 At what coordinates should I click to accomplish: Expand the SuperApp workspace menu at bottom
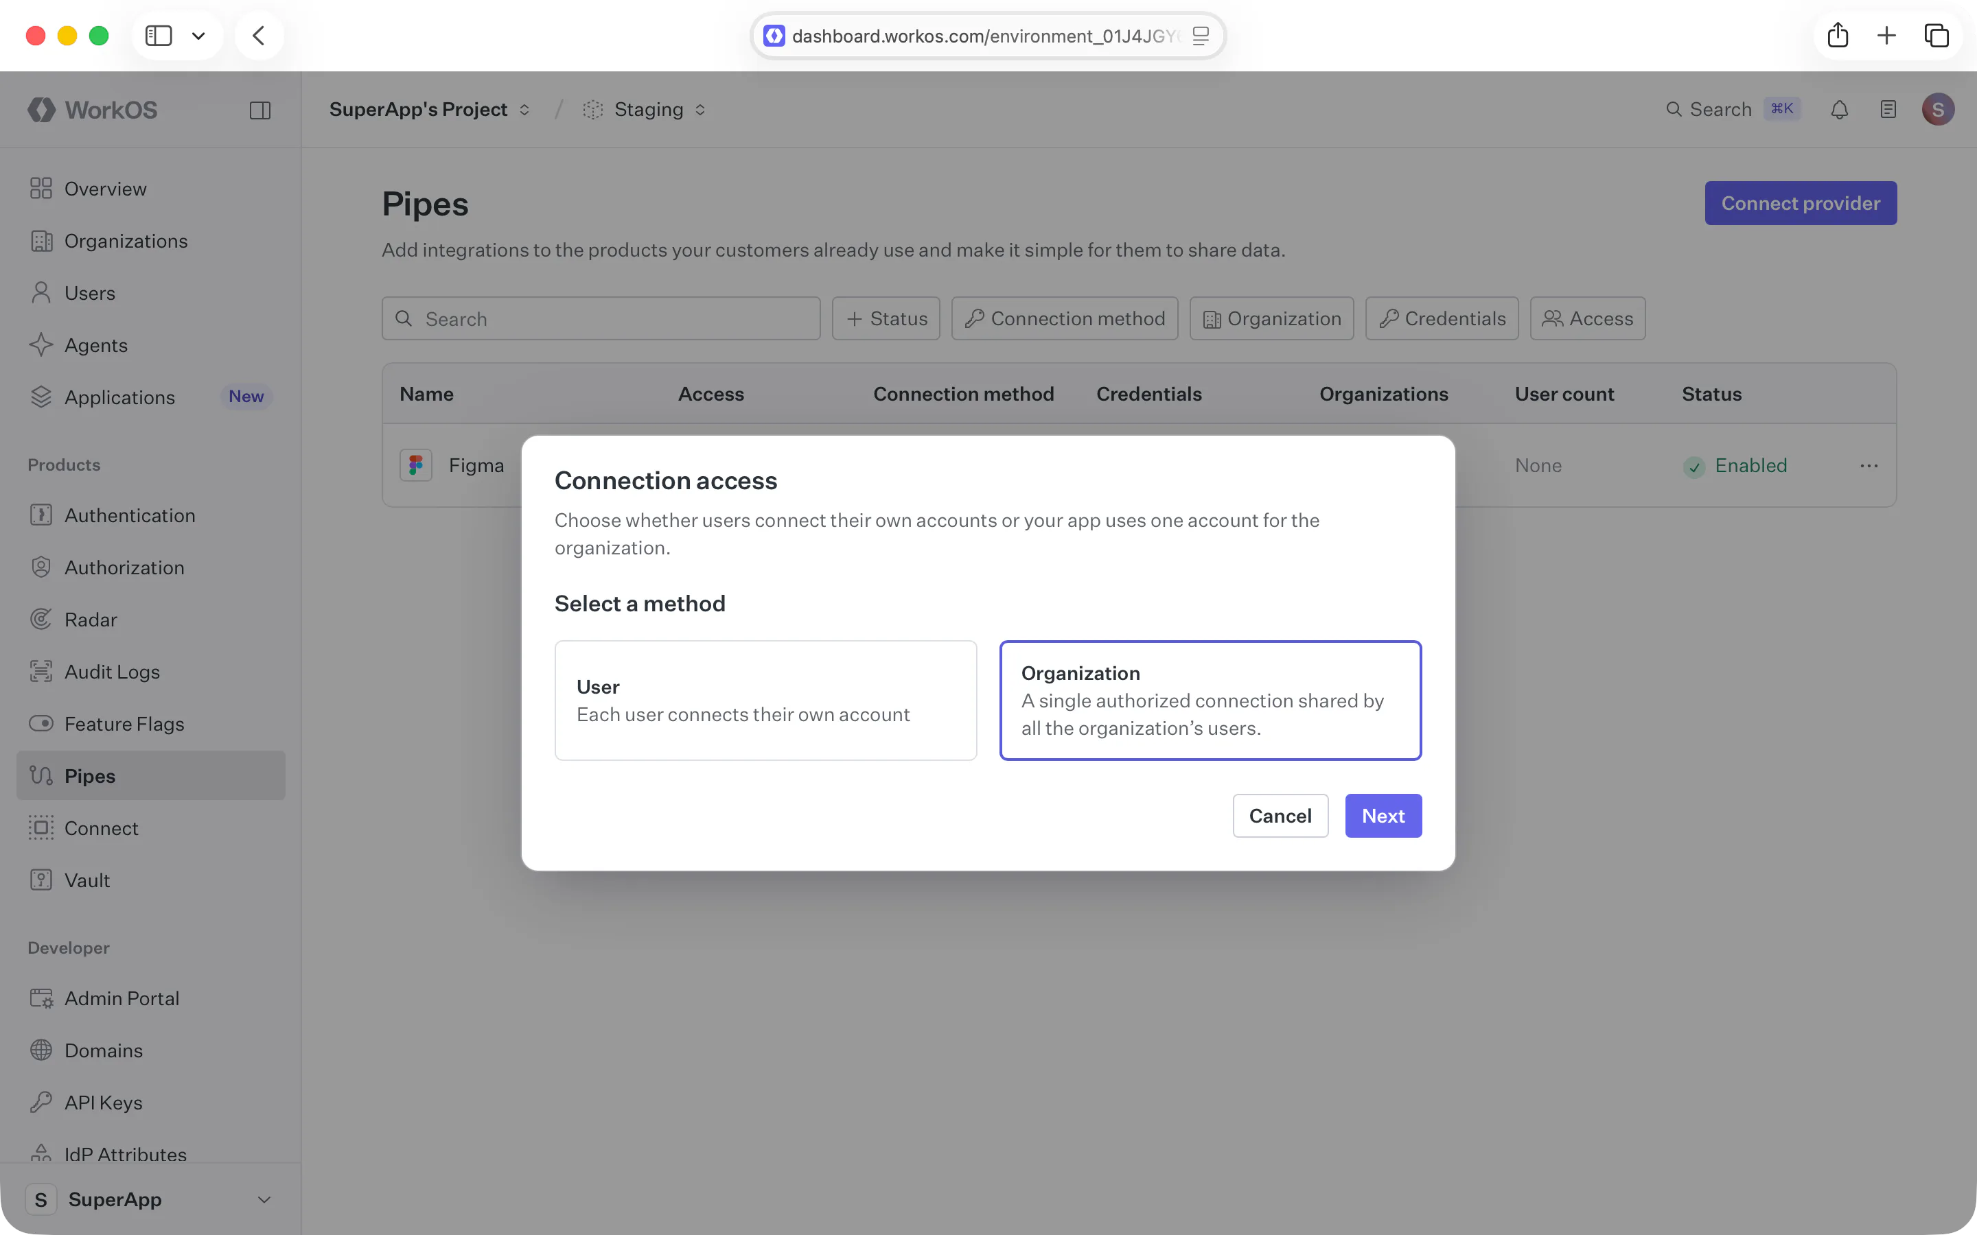click(x=150, y=1199)
